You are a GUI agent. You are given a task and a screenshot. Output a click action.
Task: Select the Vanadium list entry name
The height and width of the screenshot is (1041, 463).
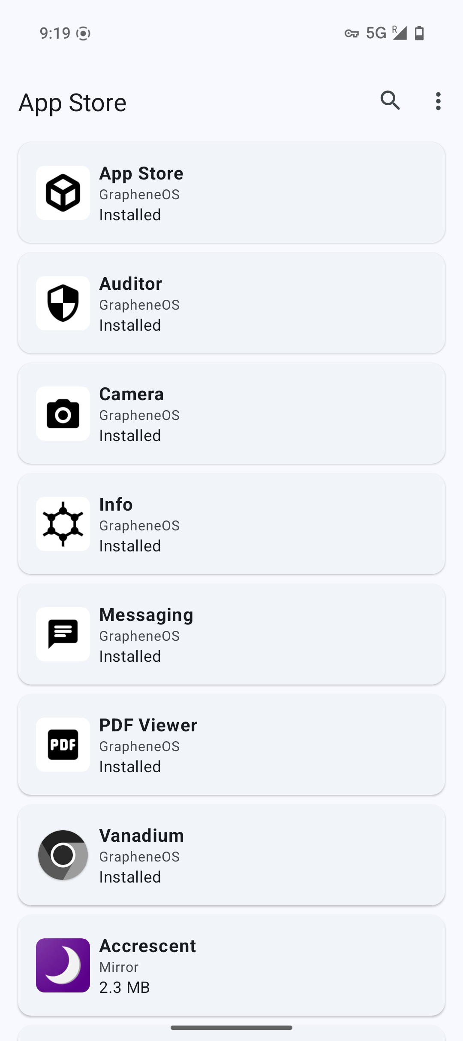click(141, 836)
